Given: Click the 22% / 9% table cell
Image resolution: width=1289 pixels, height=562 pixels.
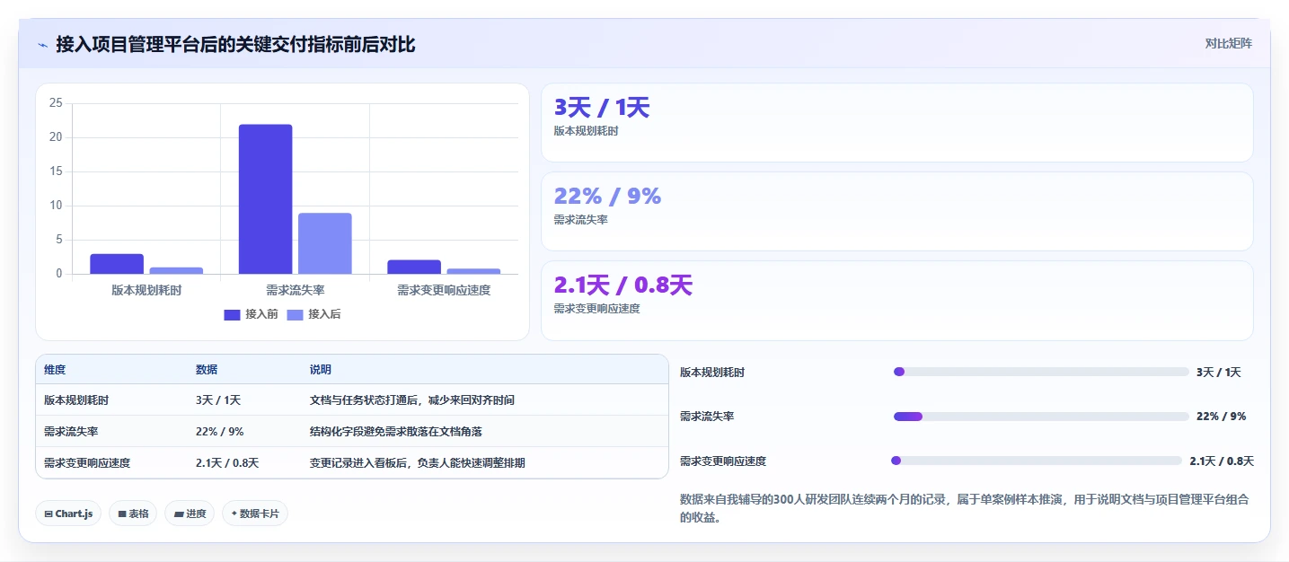Looking at the screenshot, I should tap(220, 432).
